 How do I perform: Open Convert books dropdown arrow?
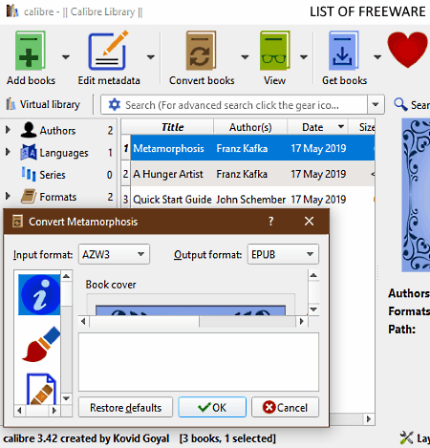click(245, 57)
